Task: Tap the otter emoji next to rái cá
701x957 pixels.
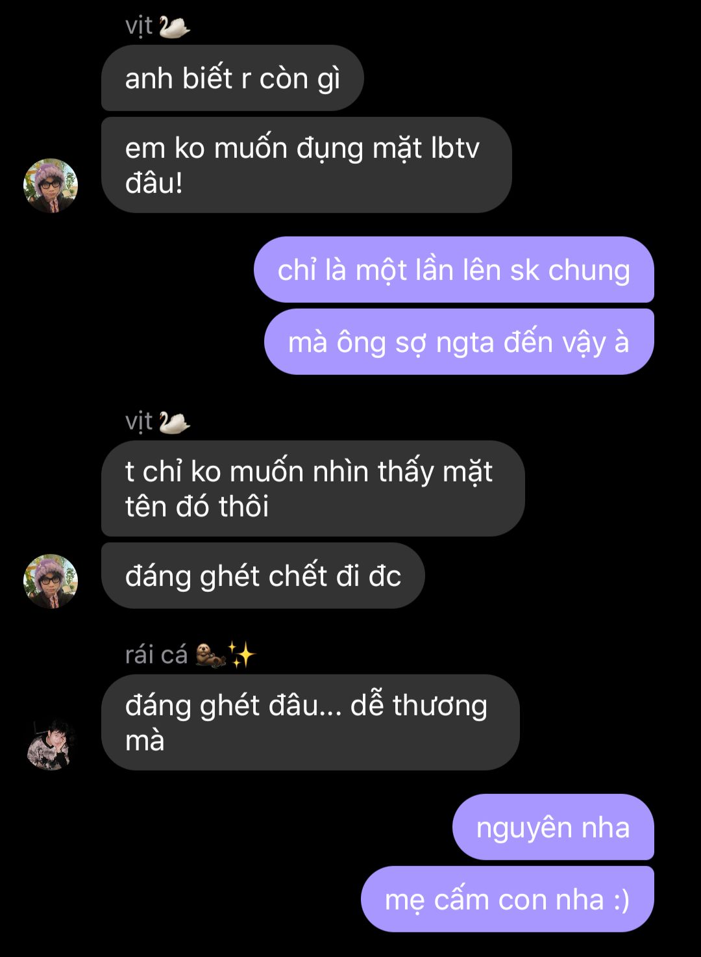Action: click(210, 655)
